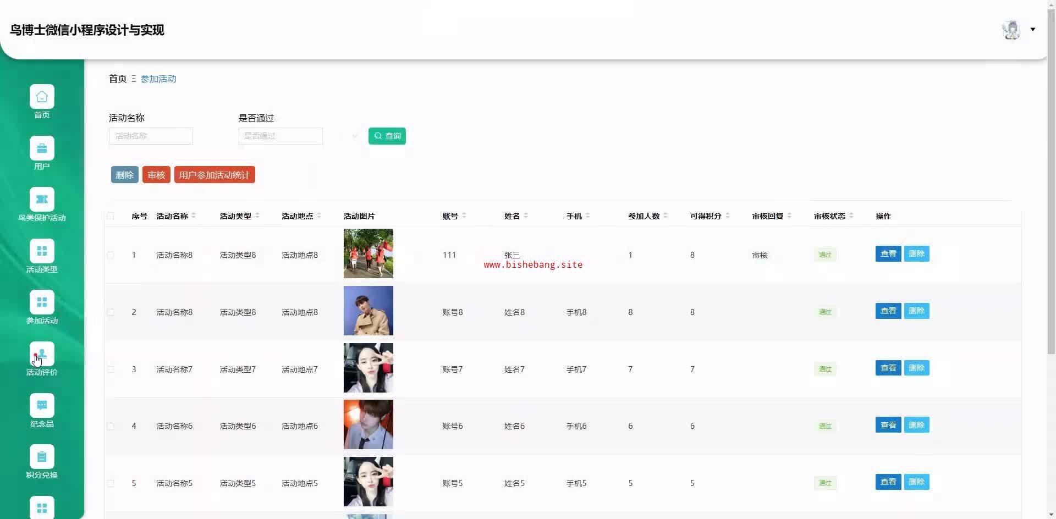Delete row 1 with account 111
Image resolution: width=1056 pixels, height=519 pixels.
click(916, 253)
